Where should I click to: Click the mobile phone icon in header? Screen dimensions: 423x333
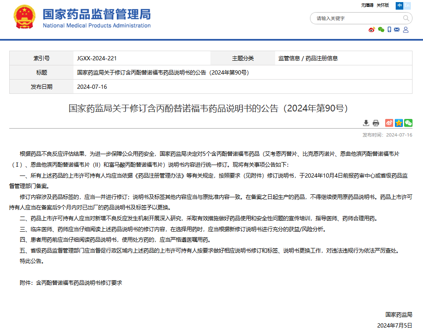[x=389, y=30]
